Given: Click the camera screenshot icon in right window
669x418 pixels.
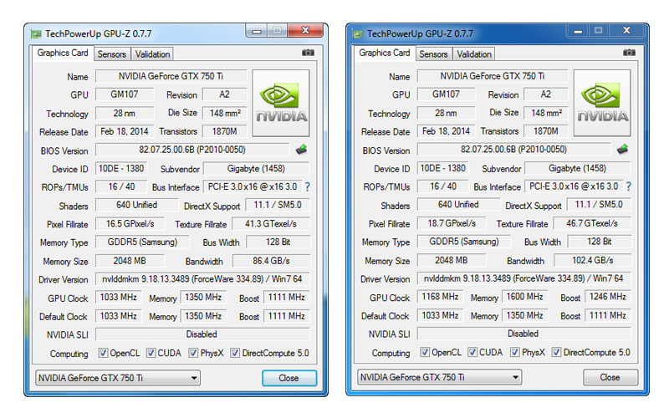Looking at the screenshot, I should pyautogui.click(x=629, y=53).
